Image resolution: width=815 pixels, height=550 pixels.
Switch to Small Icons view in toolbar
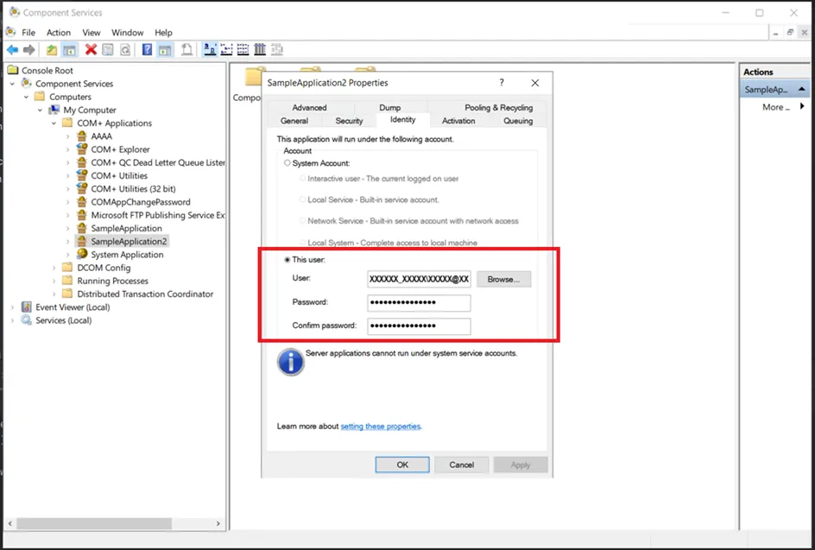[x=226, y=50]
